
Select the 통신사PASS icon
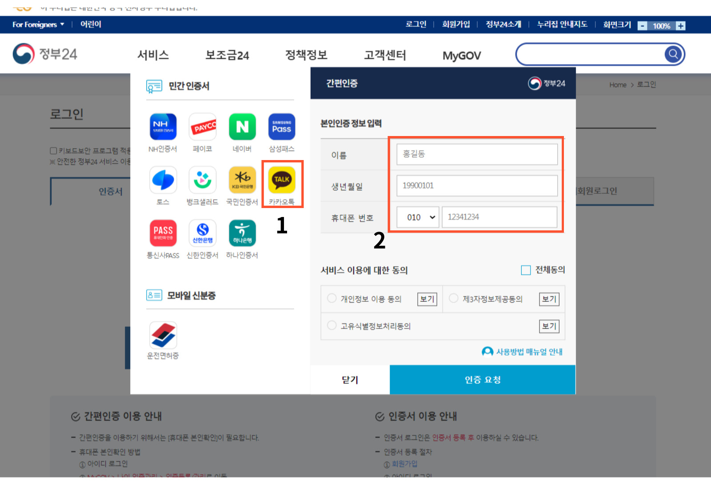(163, 233)
